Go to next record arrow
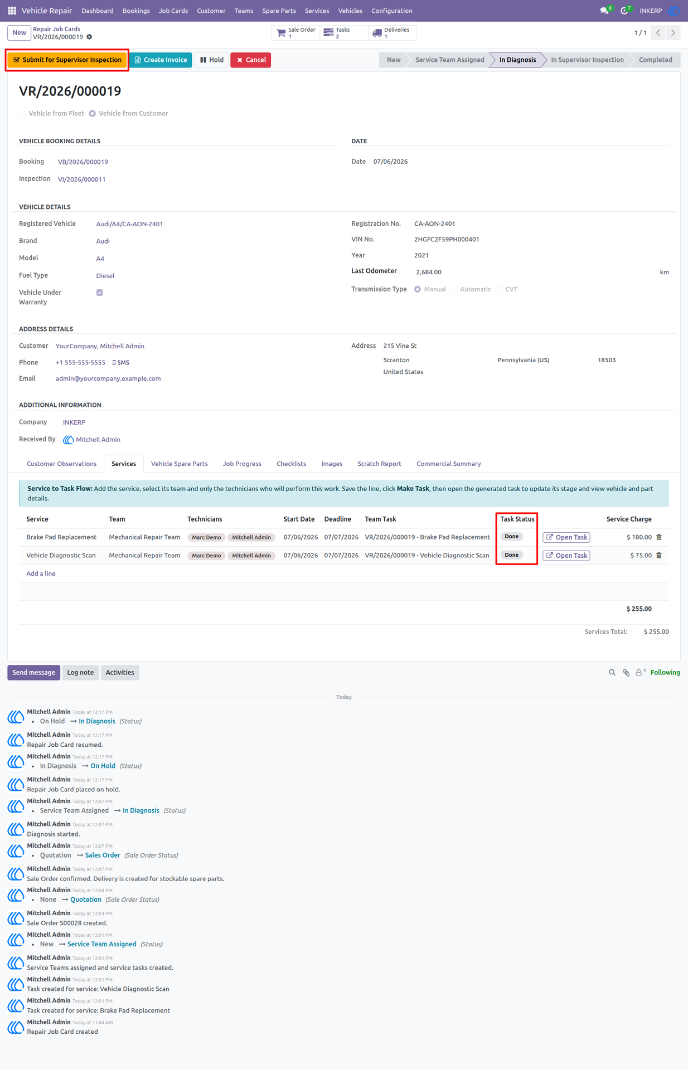688x1070 pixels. tap(673, 33)
